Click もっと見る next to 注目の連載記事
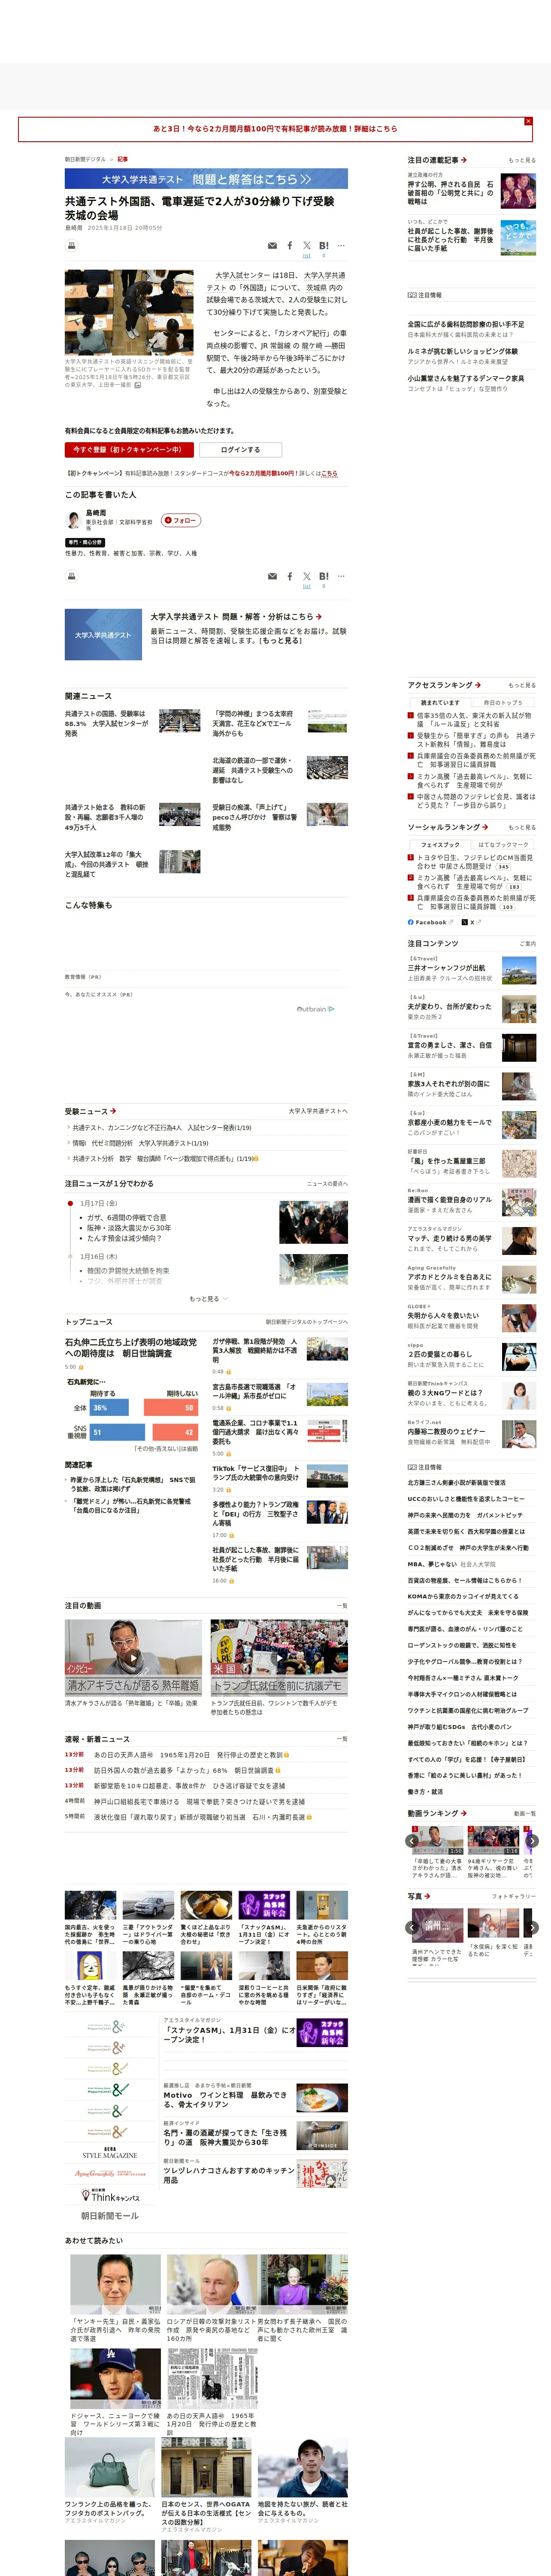This screenshot has height=2576, width=551. pyautogui.click(x=522, y=160)
